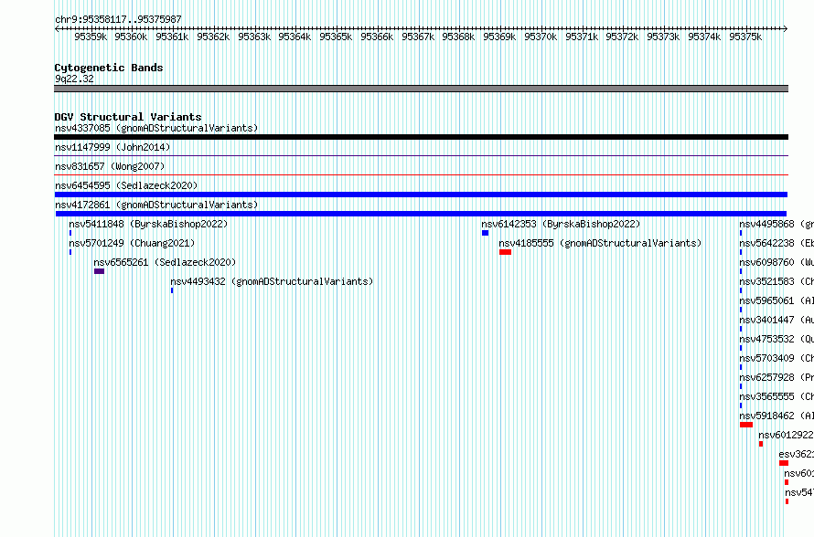Open variant nsv4185555 (gnomADStructuralVariants) label
The image size is (814, 537).
coord(600,243)
